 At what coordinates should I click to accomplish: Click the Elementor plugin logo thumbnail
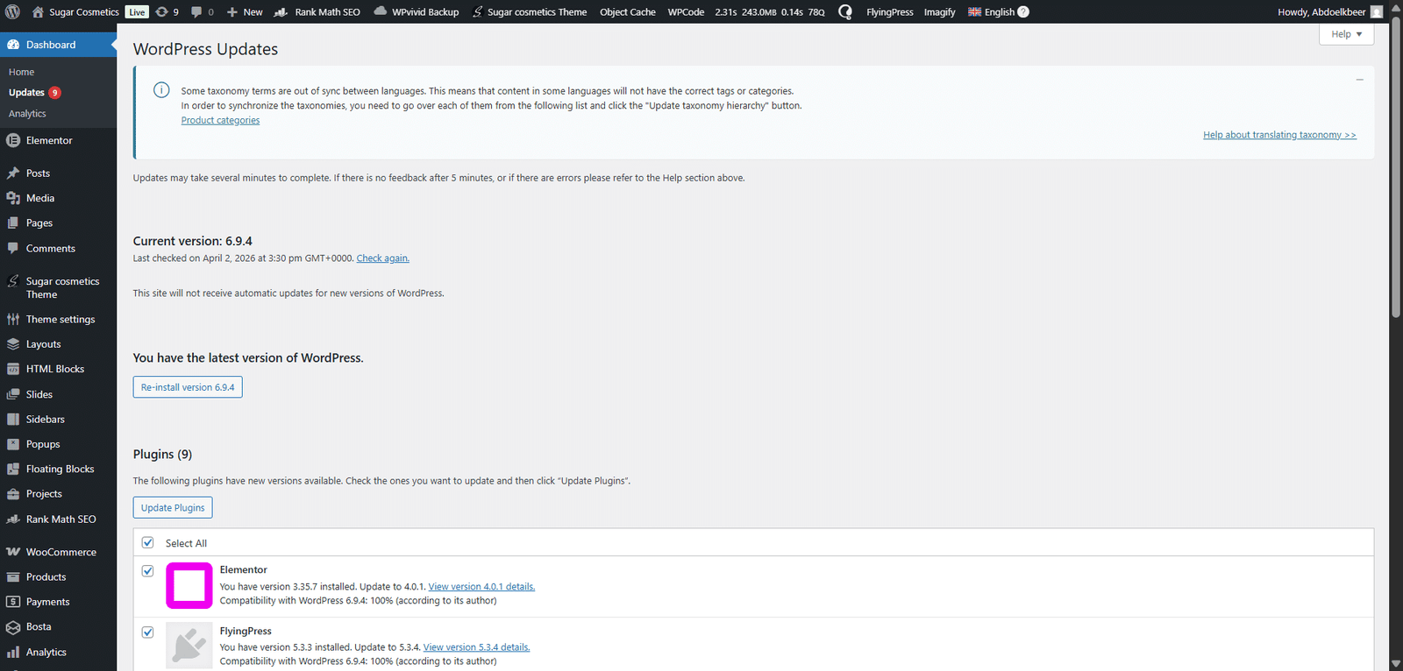tap(189, 585)
